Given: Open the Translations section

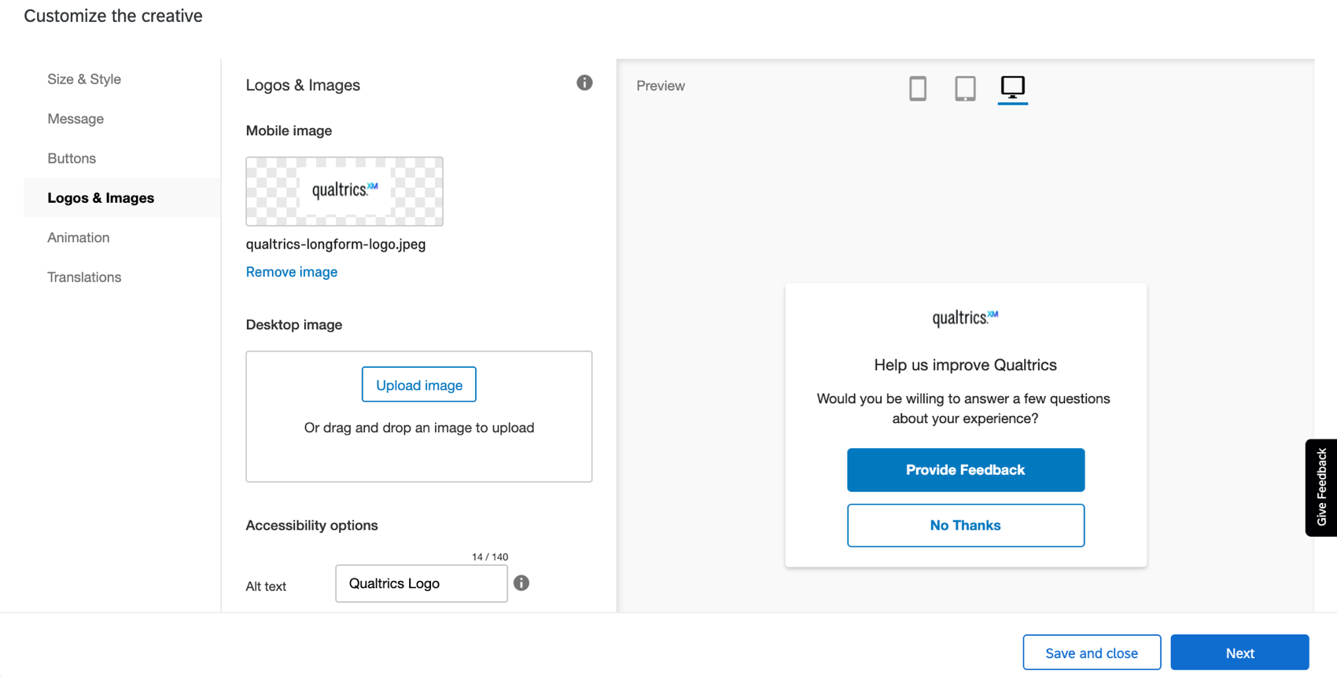Looking at the screenshot, I should 84,277.
